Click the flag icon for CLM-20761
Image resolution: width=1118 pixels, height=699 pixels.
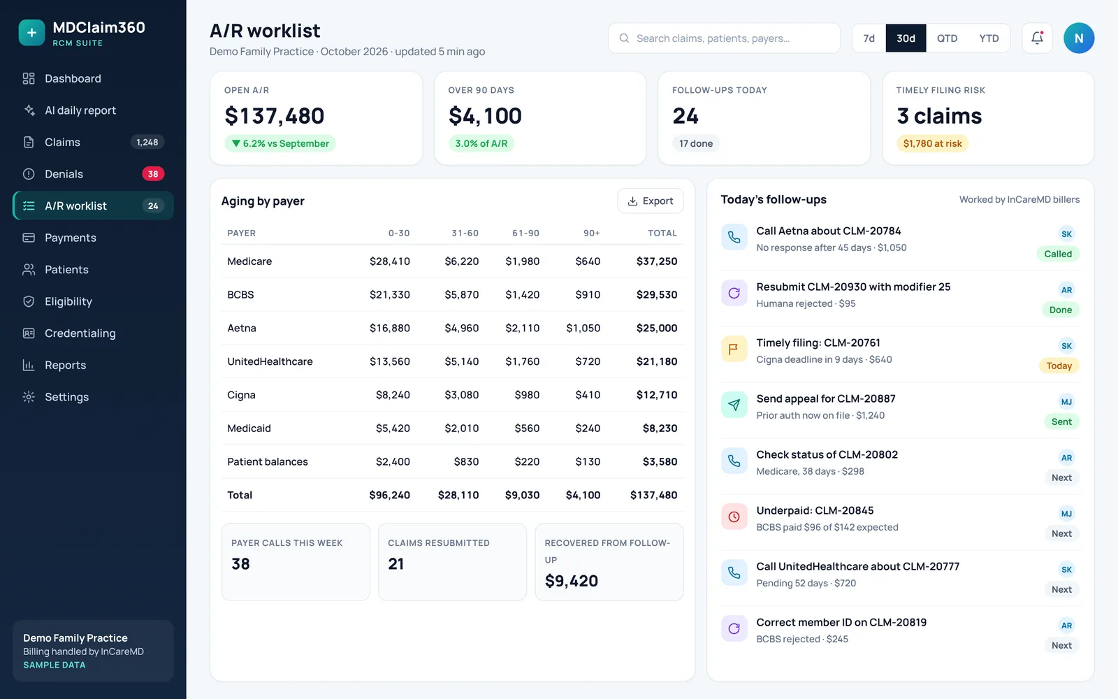(734, 349)
